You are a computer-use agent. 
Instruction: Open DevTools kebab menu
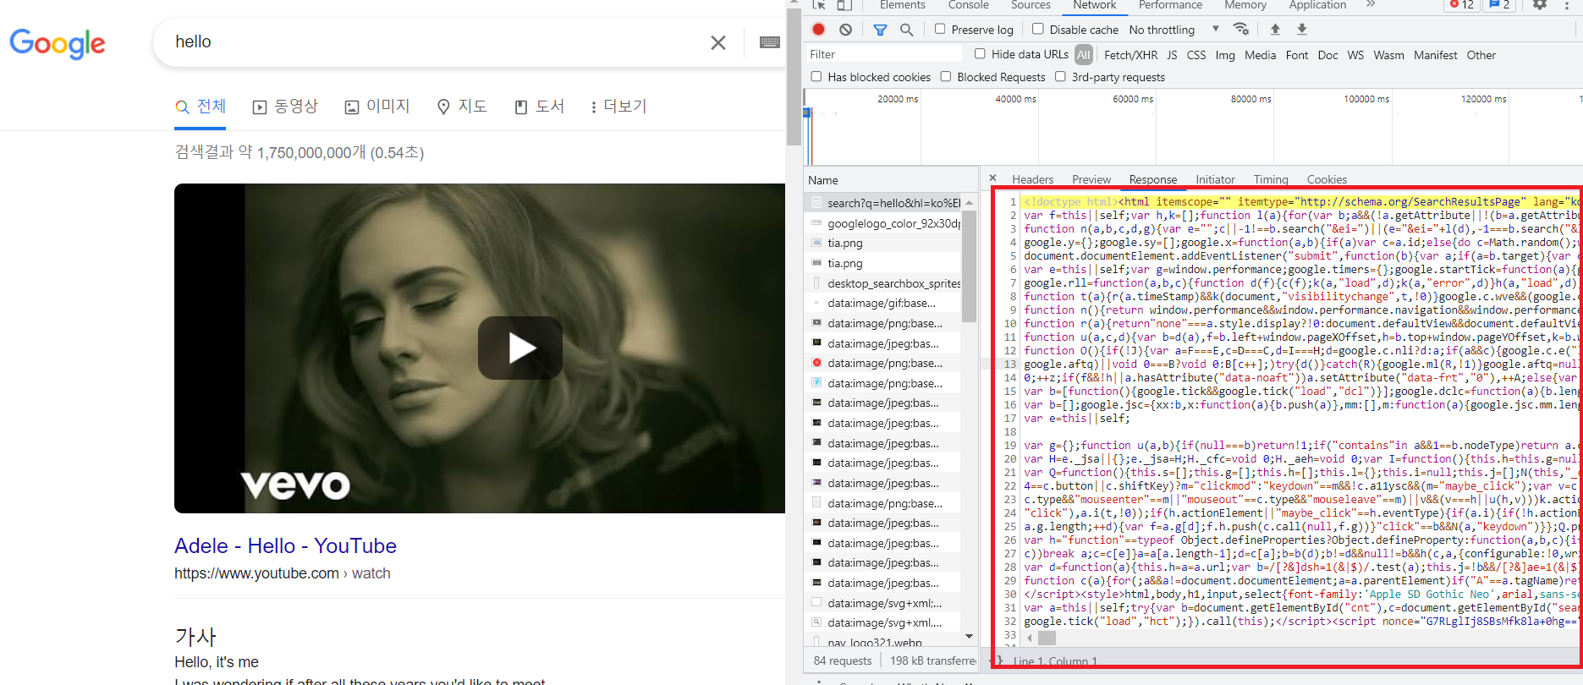1567,5
